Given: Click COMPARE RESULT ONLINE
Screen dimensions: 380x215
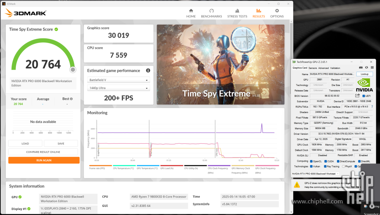Looking at the screenshot, I should [x=43, y=152].
